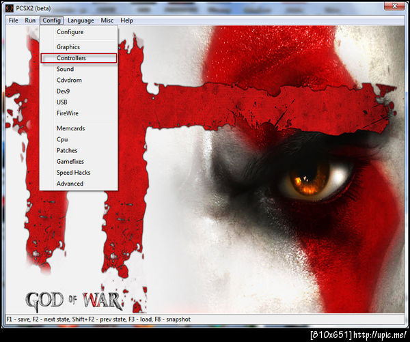Open the Misc menu
This screenshot has height=342, width=410.
tap(107, 20)
